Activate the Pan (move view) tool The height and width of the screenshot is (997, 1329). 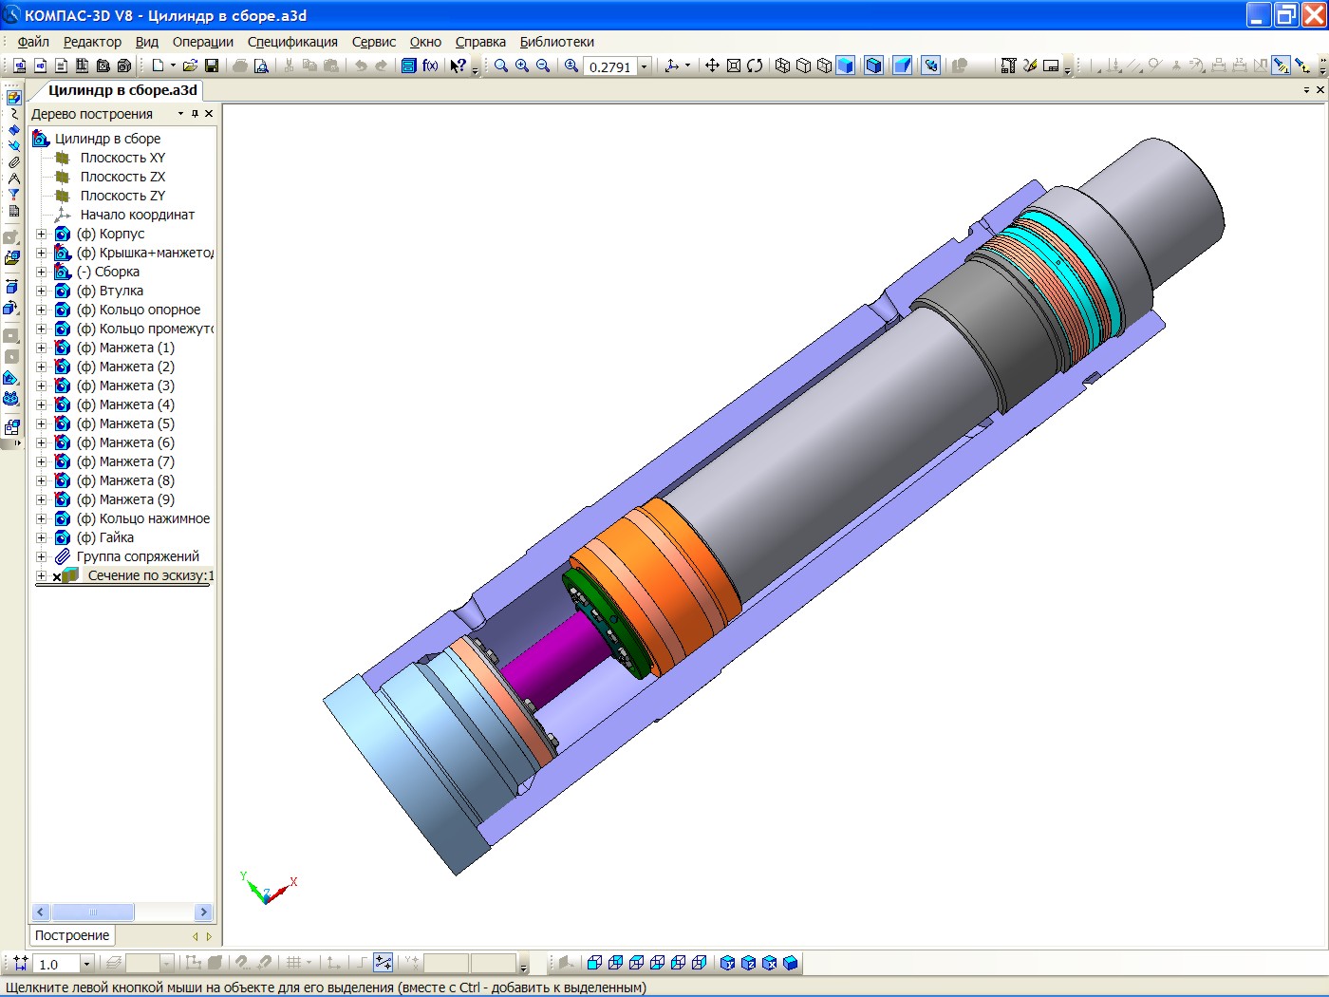[x=712, y=66]
